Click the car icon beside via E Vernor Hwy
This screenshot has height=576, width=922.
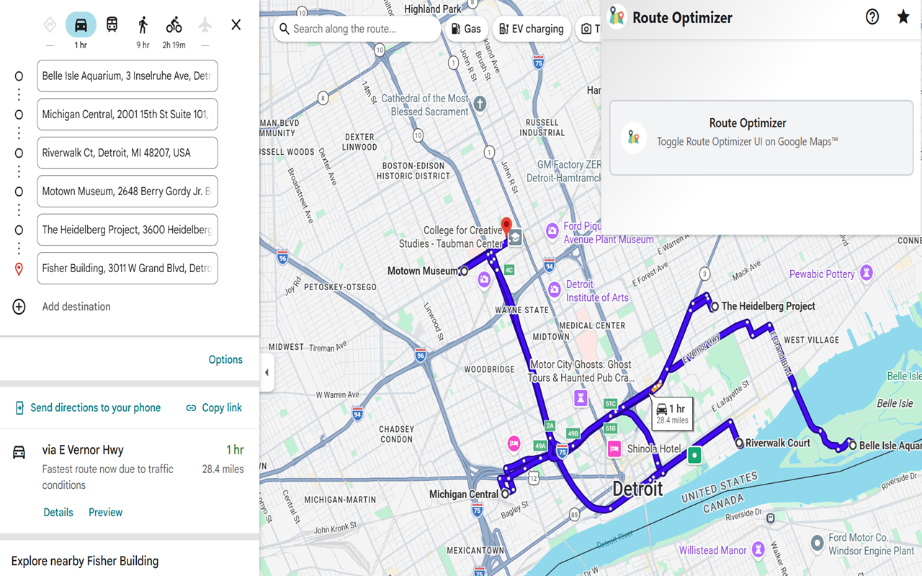coord(19,452)
